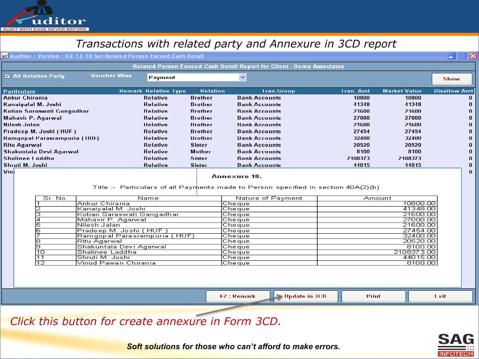This screenshot has height=359, width=479.
Task: Click Tran. Amt value 2108373
Action: point(358,158)
